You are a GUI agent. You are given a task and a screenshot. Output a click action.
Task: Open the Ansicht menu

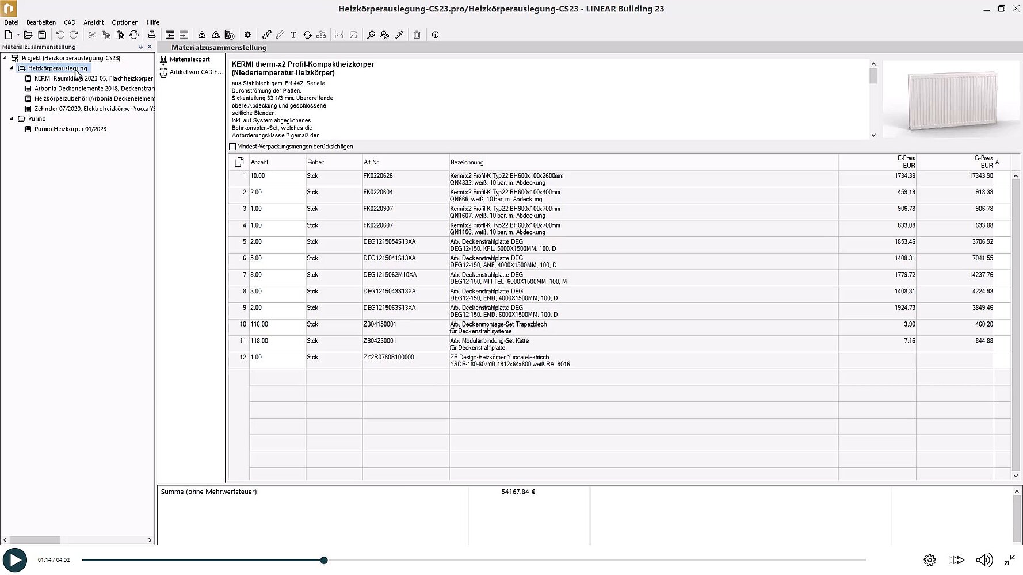(93, 22)
